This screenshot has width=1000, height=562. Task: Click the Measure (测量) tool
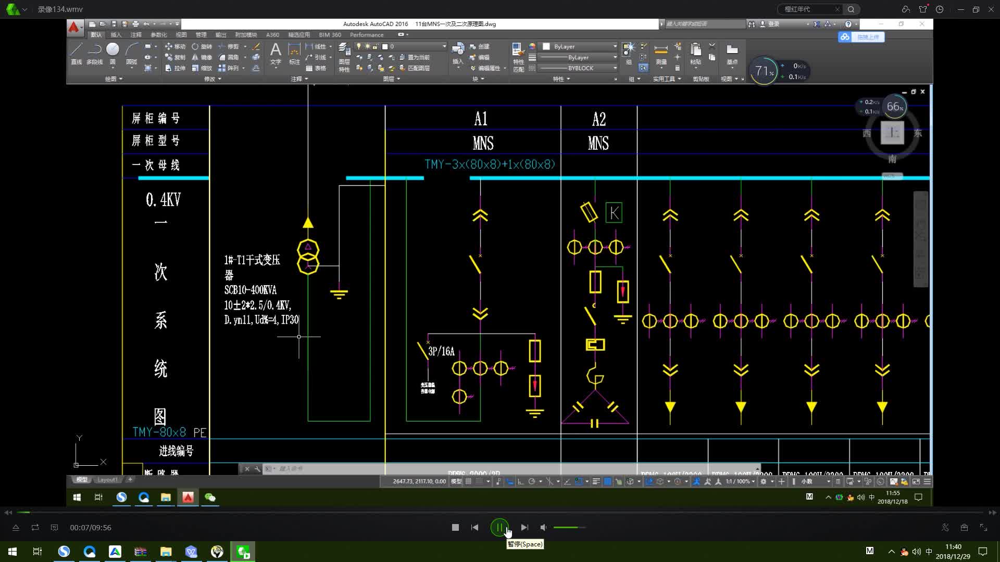click(661, 54)
